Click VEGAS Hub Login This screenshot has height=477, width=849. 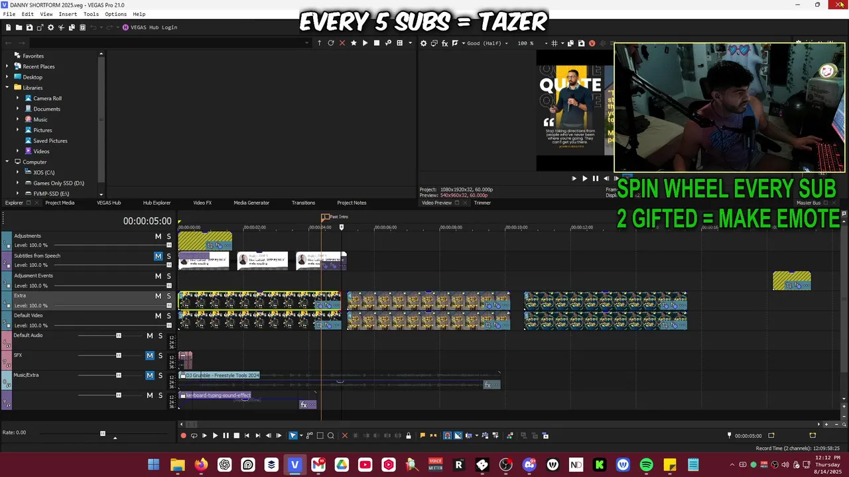click(x=150, y=27)
